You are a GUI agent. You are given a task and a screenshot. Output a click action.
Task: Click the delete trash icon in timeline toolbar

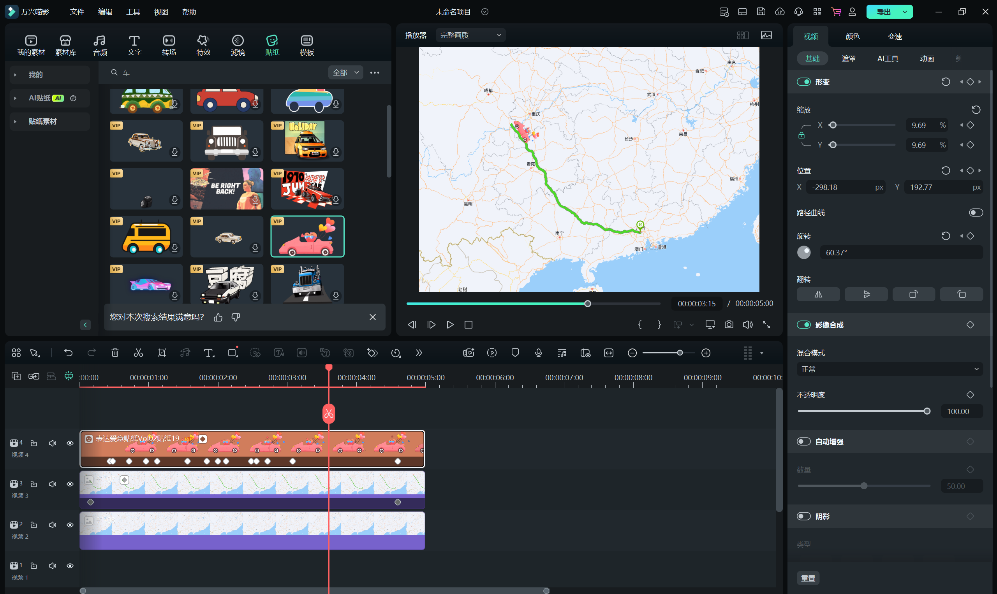tap(115, 353)
